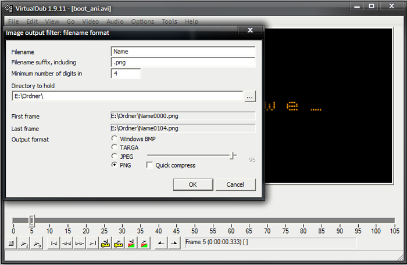The width and height of the screenshot is (407, 265).
Task: Browse for directory with the ... button
Action: (249, 96)
